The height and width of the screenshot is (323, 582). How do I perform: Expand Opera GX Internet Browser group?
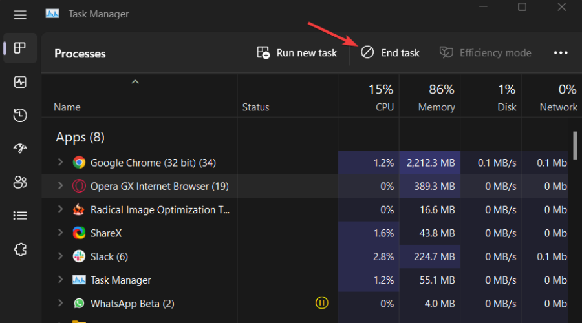[60, 186]
